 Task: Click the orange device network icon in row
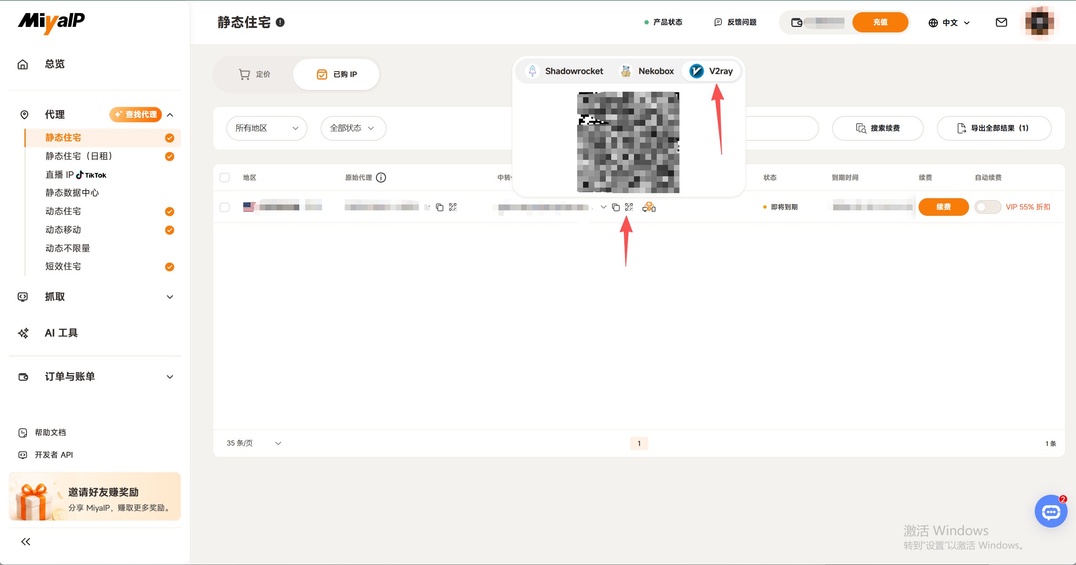[649, 207]
